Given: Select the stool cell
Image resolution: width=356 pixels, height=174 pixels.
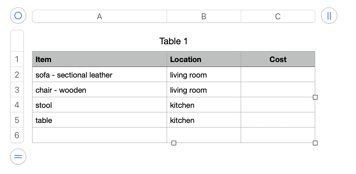Looking at the screenshot, I should [99, 105].
